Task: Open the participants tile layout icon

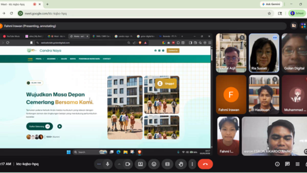Action: [x=303, y=26]
